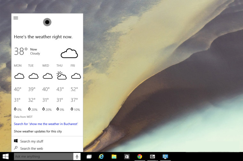Click the Friday forecast cloud icon
243x161 pixels.
[76, 76]
